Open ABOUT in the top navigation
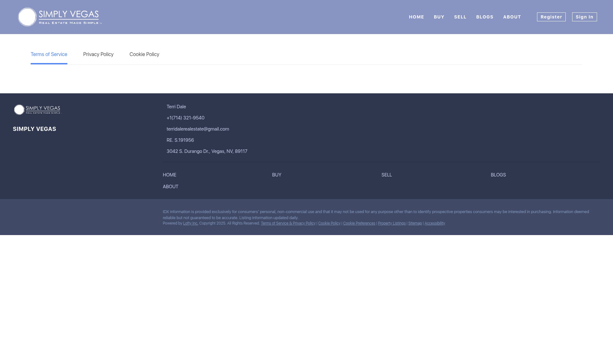This screenshot has height=344, width=613. coord(512,17)
